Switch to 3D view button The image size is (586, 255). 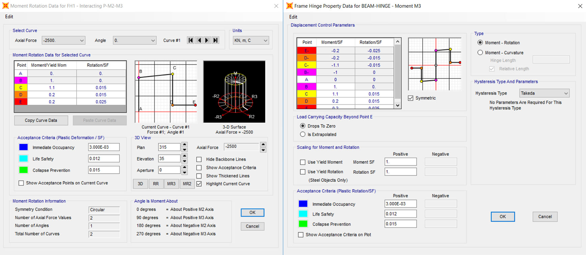coord(140,184)
